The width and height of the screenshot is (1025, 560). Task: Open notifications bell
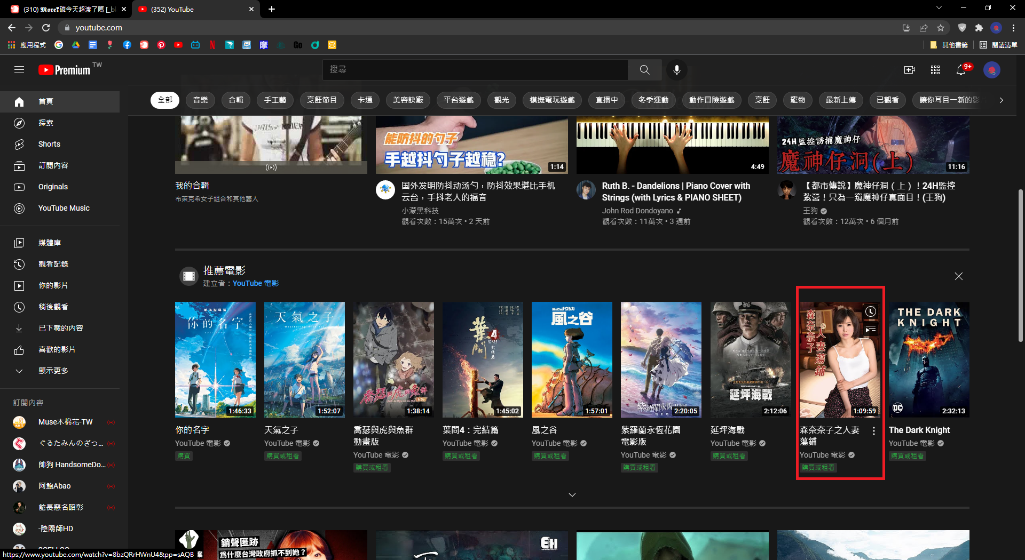point(961,70)
